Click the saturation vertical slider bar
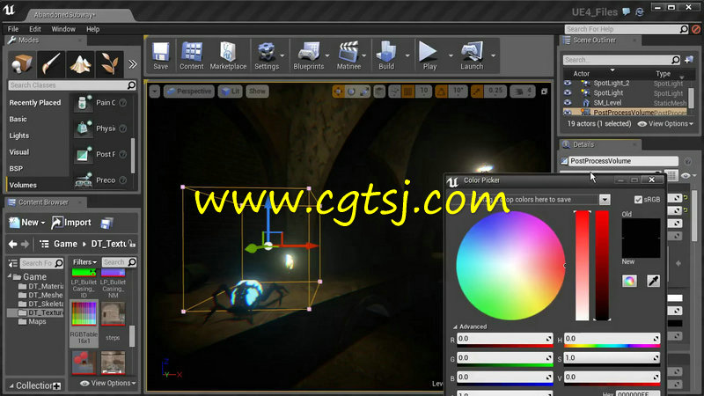704x396 pixels. pyautogui.click(x=583, y=266)
